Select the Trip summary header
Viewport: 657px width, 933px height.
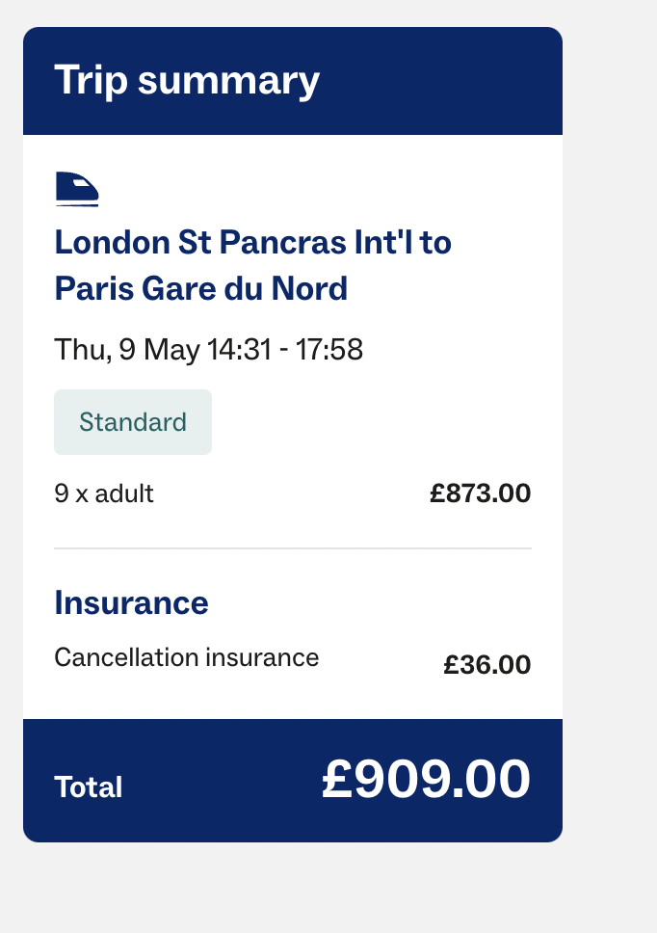click(x=293, y=81)
